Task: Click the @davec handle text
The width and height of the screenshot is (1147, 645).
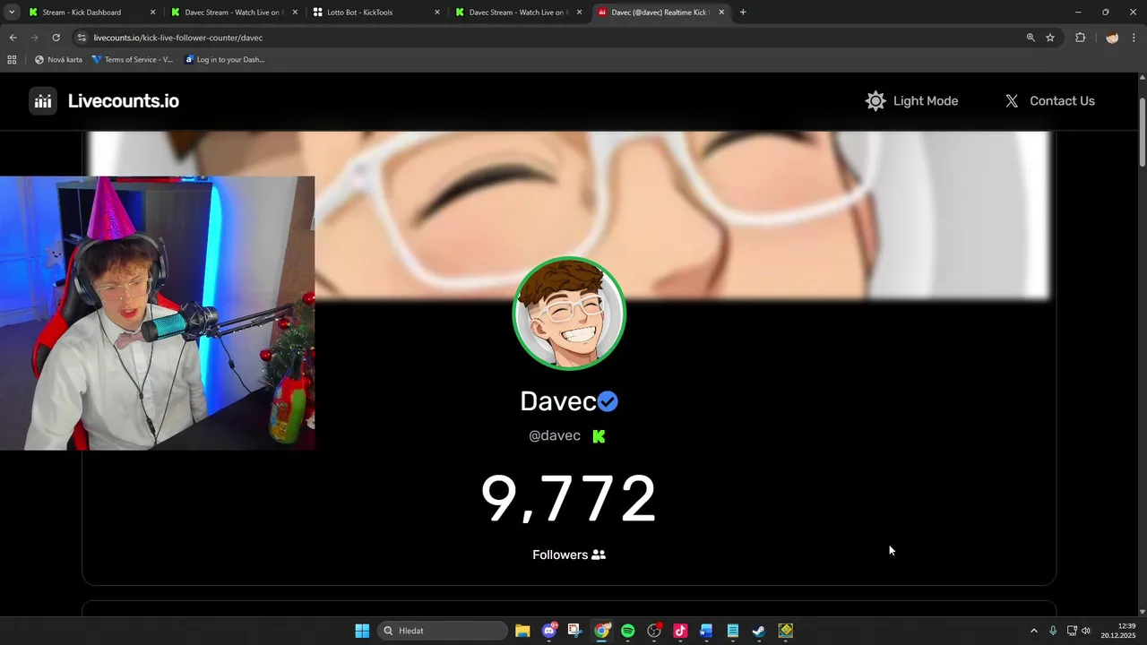Action: click(x=555, y=436)
